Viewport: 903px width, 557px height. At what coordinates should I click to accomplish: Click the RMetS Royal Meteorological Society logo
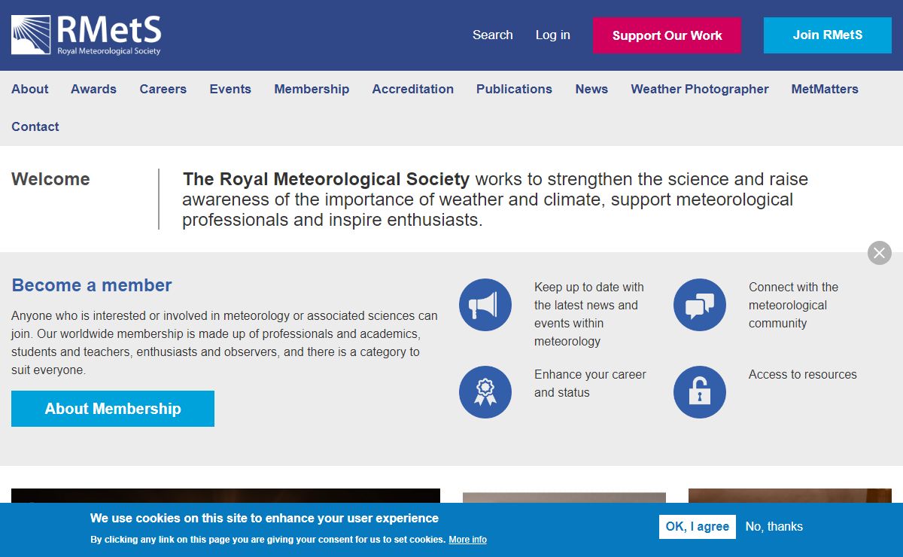87,35
